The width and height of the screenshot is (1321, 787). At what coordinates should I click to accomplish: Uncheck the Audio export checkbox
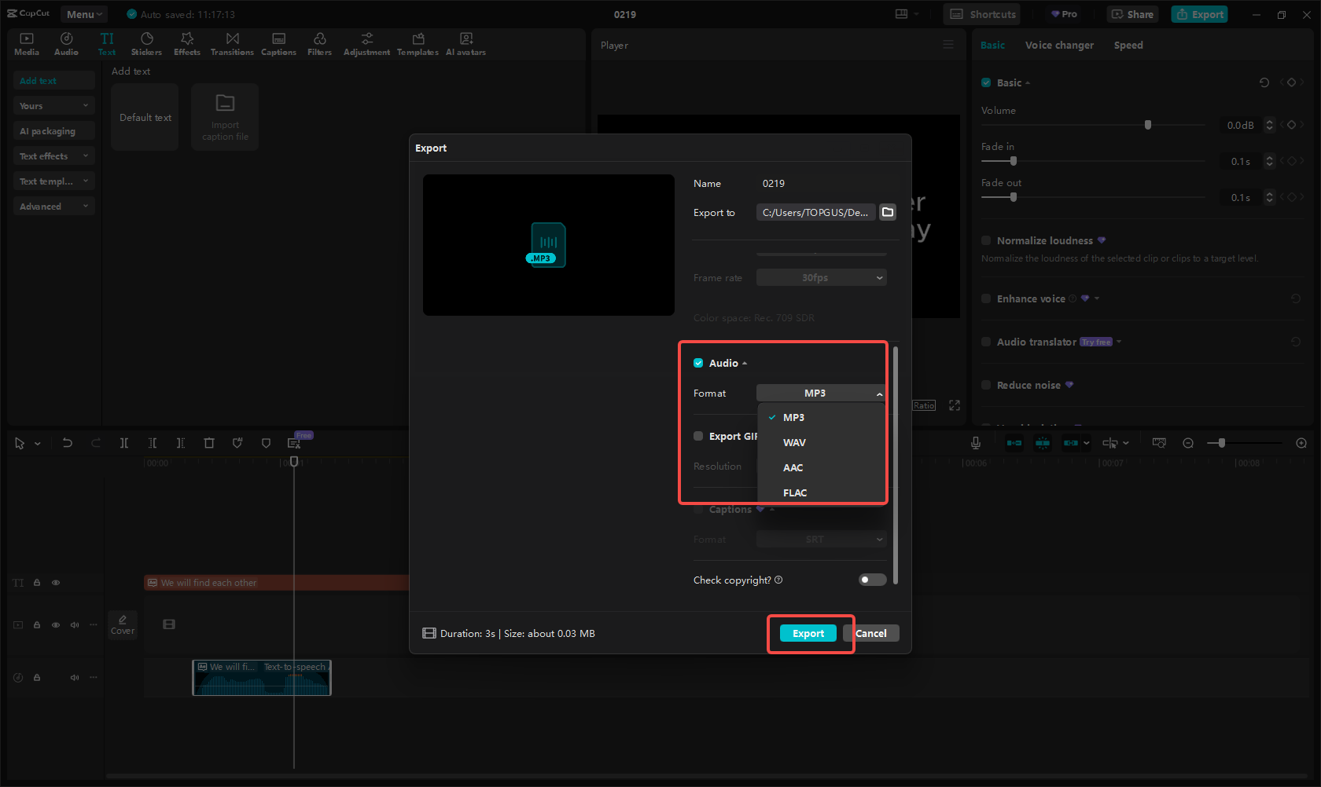click(698, 362)
